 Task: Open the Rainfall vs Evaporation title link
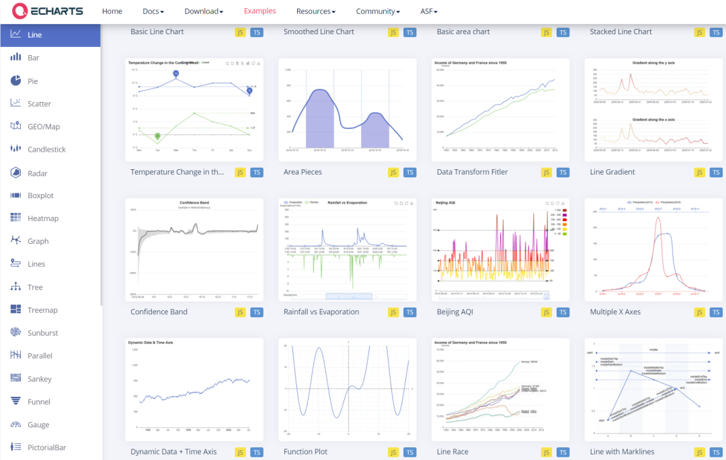coord(321,312)
